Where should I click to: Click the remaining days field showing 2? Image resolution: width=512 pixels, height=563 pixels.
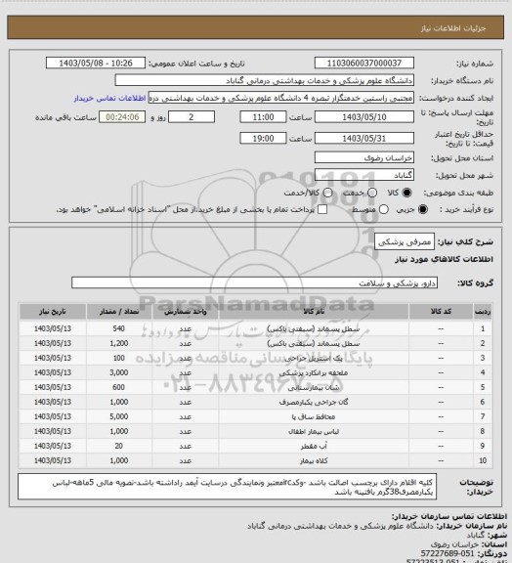coord(192,117)
